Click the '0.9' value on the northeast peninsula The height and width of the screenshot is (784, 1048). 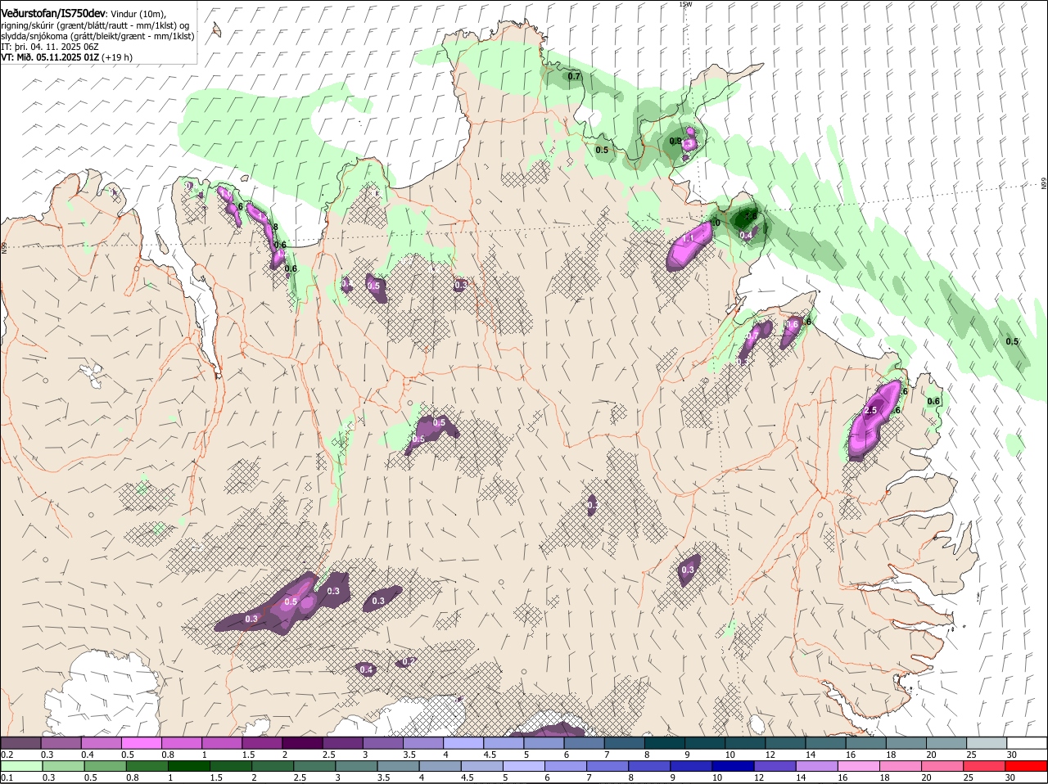pyautogui.click(x=675, y=141)
